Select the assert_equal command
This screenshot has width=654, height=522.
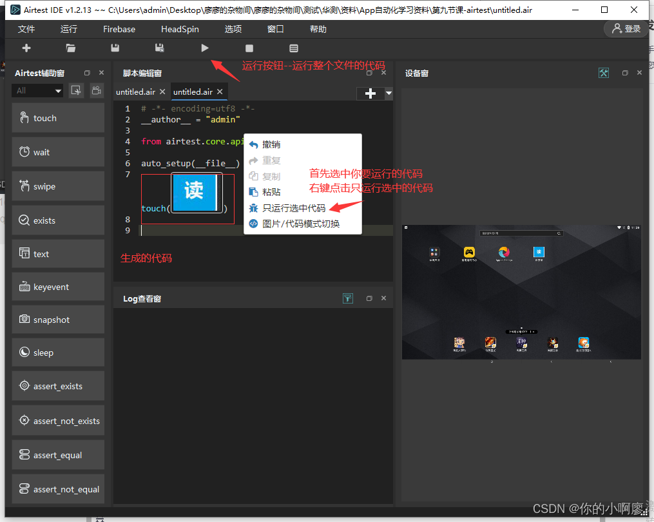click(x=58, y=455)
